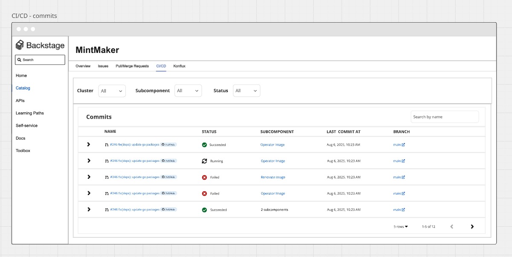Click commit hash chip in Failed Operator Image row

pos(169,193)
